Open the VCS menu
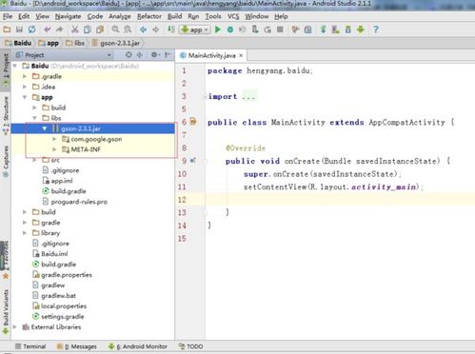This screenshot has width=475, height=354. click(233, 16)
